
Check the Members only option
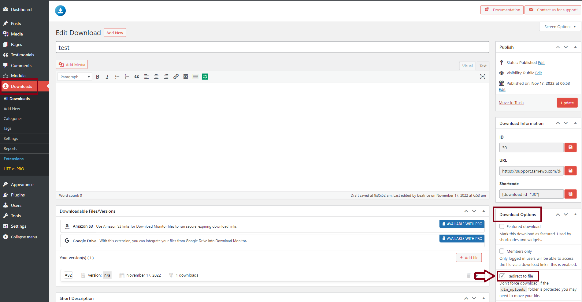click(502, 251)
